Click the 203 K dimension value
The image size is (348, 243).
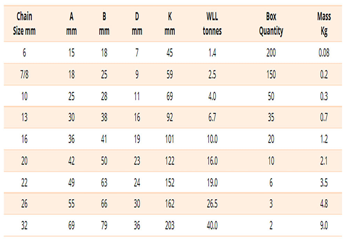169,226
